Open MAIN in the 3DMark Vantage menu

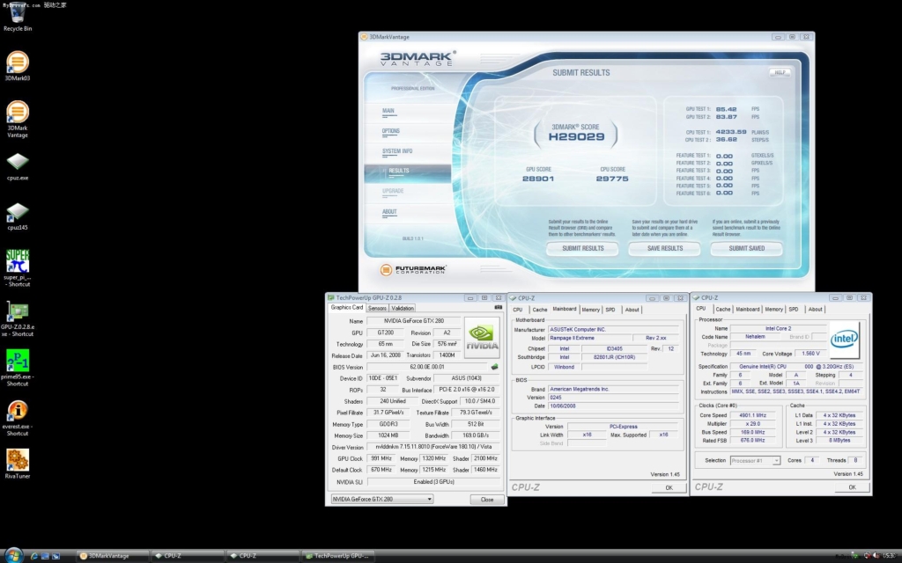(x=388, y=112)
